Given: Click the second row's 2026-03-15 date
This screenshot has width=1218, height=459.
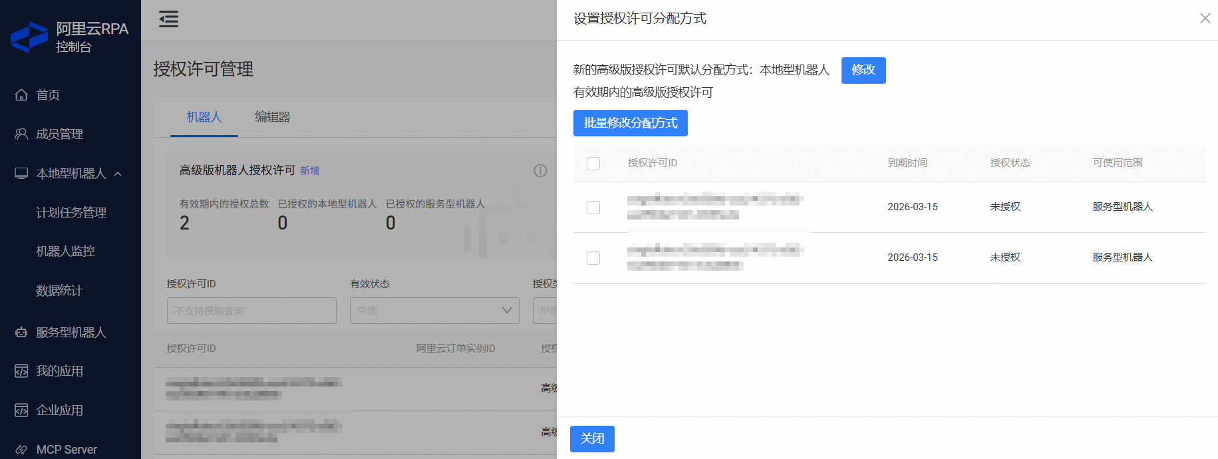Looking at the screenshot, I should pos(913,257).
